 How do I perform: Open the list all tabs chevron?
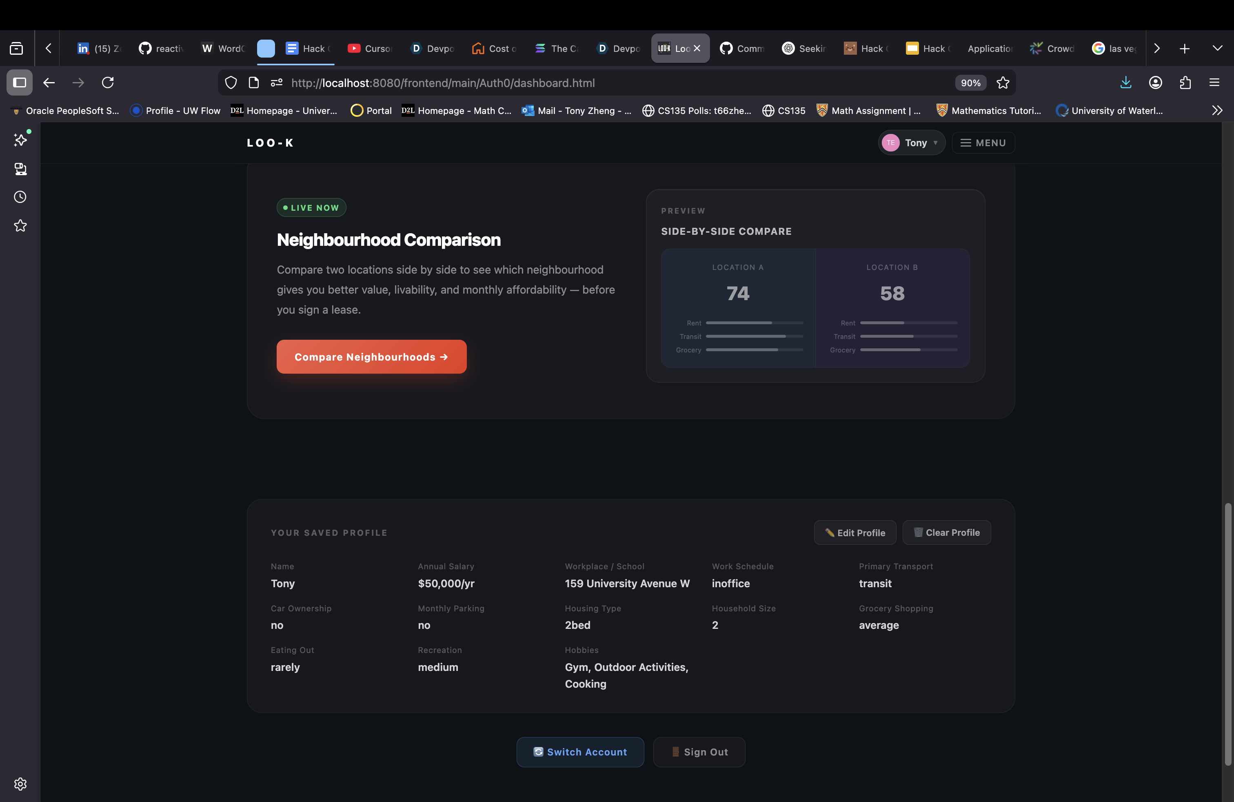[1217, 48]
